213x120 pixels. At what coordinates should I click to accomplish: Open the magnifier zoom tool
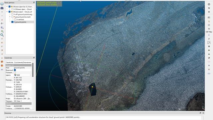coord(2,35)
